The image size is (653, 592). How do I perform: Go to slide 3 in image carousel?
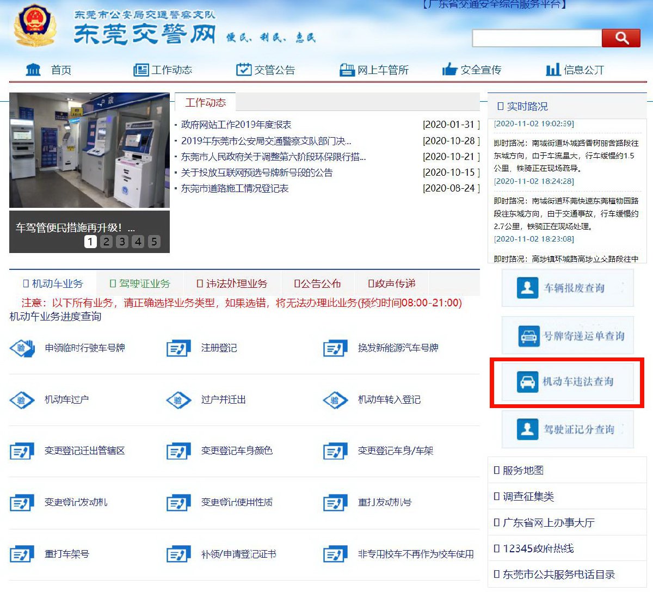click(122, 242)
